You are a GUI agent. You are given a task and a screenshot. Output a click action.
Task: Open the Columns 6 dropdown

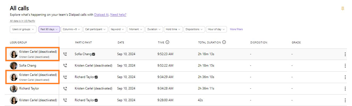pyautogui.click(x=72, y=29)
